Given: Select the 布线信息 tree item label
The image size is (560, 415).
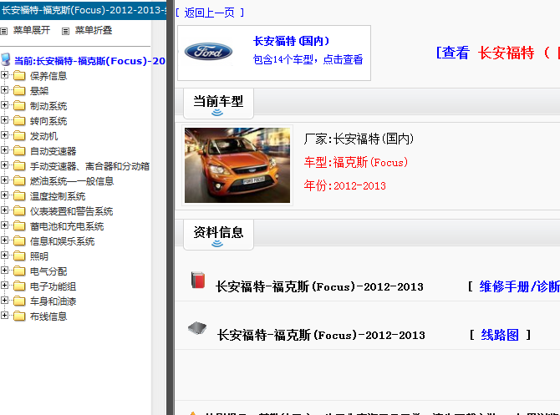Looking at the screenshot, I should 48,316.
